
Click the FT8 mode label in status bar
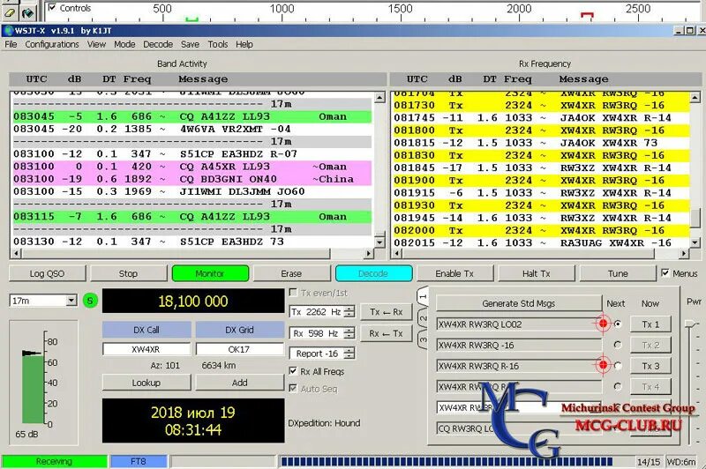(139, 461)
